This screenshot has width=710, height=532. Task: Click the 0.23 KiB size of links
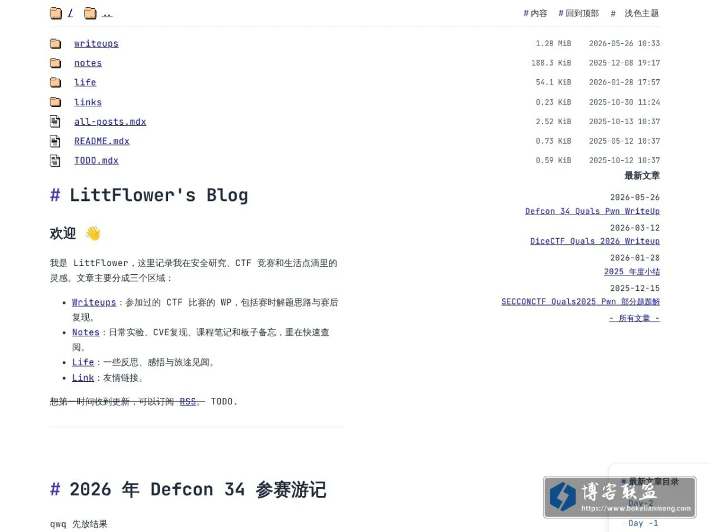(553, 102)
